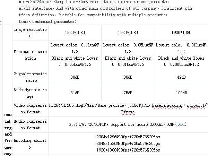Click the '2304x1296@20fps+720x576@20fps' line
The height and width of the screenshot is (156, 208).
[x=128, y=137]
